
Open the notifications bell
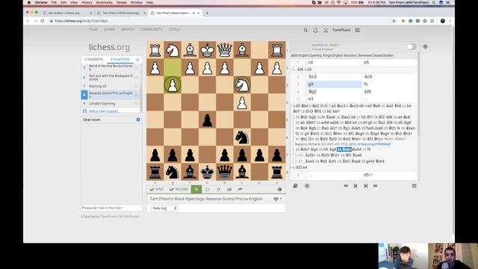pos(315,30)
